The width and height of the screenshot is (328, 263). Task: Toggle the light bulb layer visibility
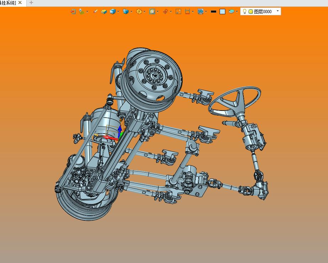coord(244,11)
